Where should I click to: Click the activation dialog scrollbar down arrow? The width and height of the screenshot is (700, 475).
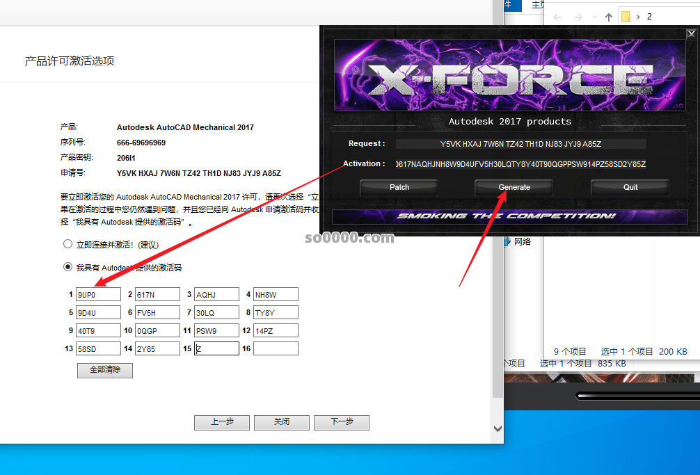tap(498, 428)
